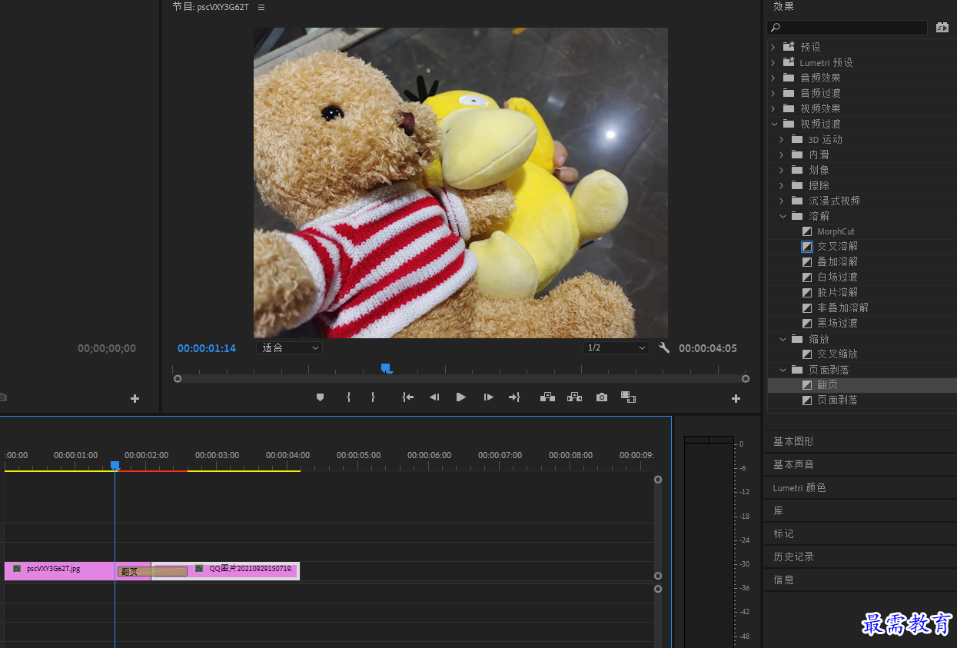Screen dimensions: 957x648
Task: Open the 基本图形 panel tab
Action: [793, 442]
